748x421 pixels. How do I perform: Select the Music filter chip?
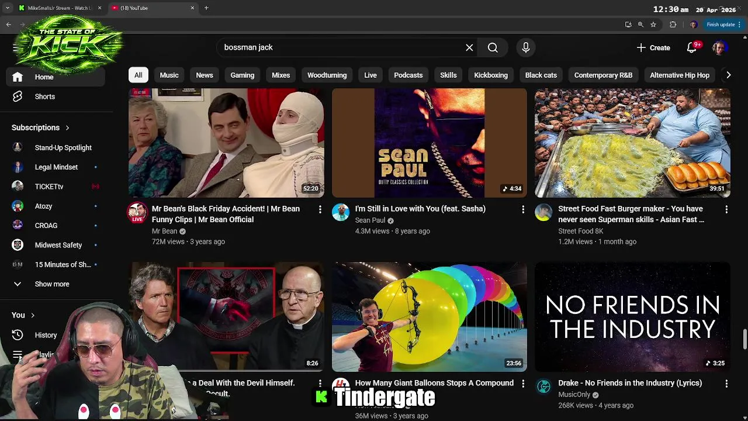click(169, 75)
